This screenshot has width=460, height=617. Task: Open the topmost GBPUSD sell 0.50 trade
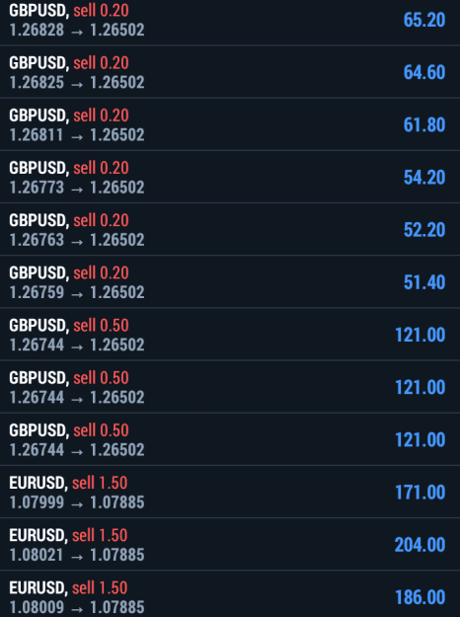coord(230,334)
